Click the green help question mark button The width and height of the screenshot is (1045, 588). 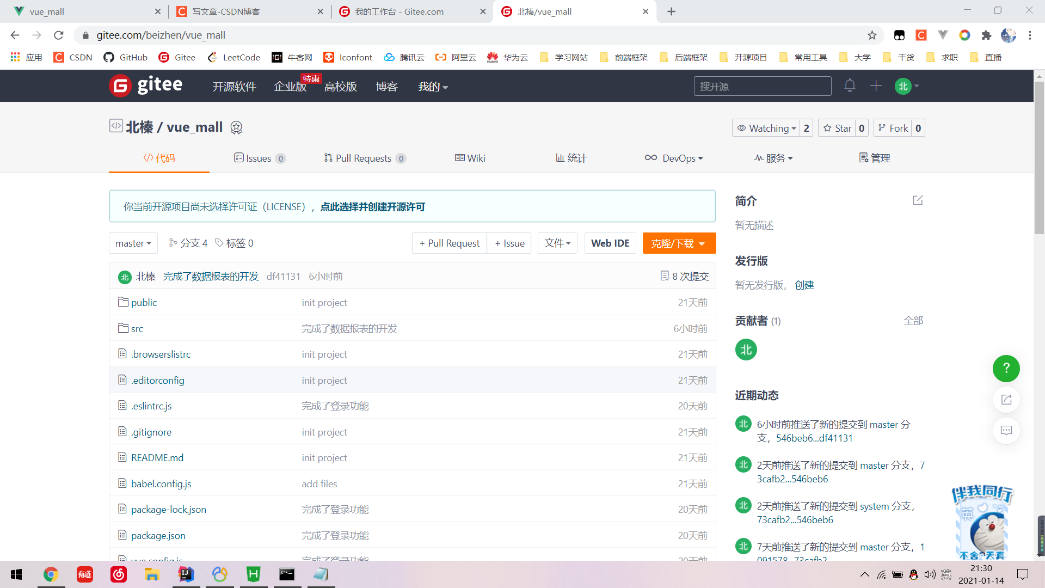click(x=1006, y=369)
